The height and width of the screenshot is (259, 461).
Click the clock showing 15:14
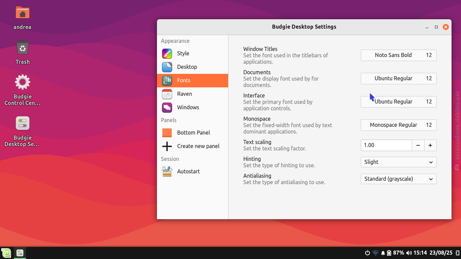pos(420,253)
